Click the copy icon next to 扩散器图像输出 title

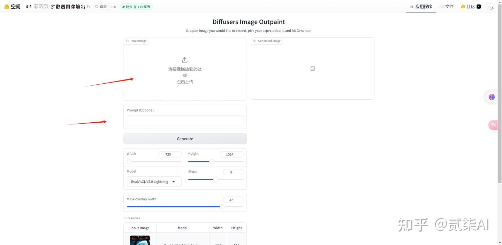[x=89, y=6]
